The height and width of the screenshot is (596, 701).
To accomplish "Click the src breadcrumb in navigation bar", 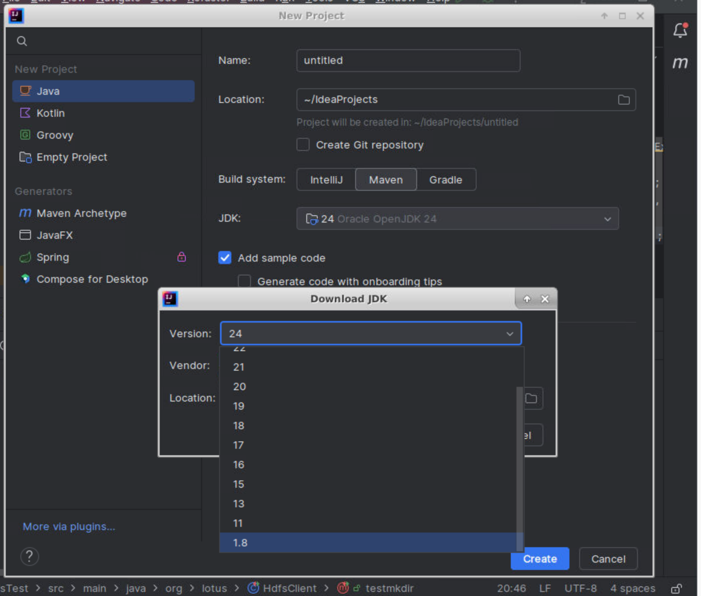I will 56,588.
